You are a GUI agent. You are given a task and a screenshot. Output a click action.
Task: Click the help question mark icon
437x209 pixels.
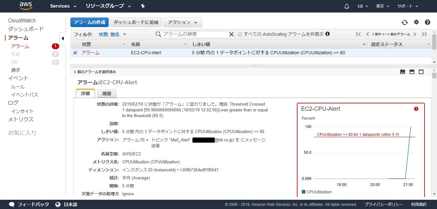(x=427, y=22)
